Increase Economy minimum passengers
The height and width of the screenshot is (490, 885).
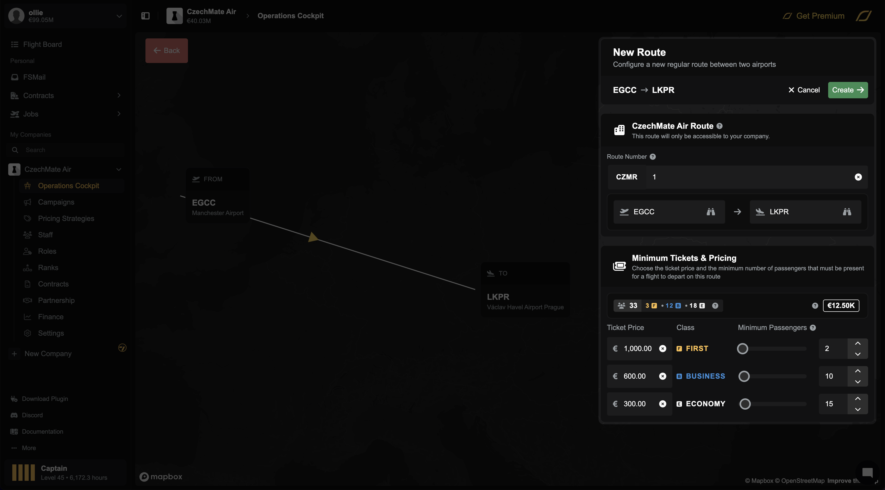coord(858,399)
